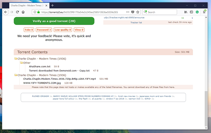This screenshot has width=211, height=133.
Task: Open japanese mom and son friends link
Action: tap(155, 96)
